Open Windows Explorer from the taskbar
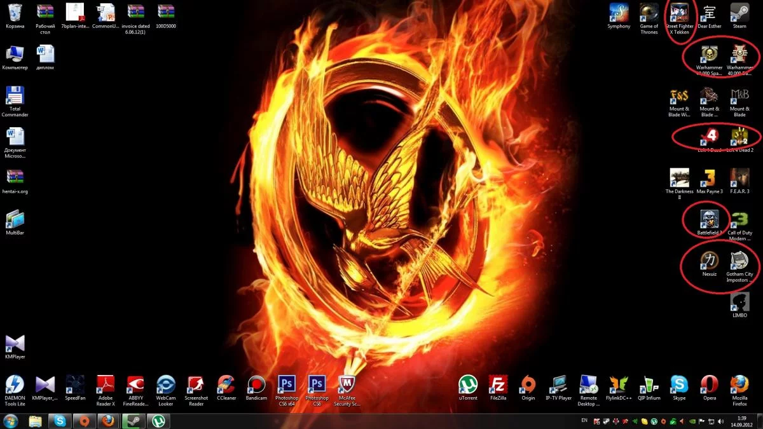Viewport: 763px width, 429px height. (36, 421)
